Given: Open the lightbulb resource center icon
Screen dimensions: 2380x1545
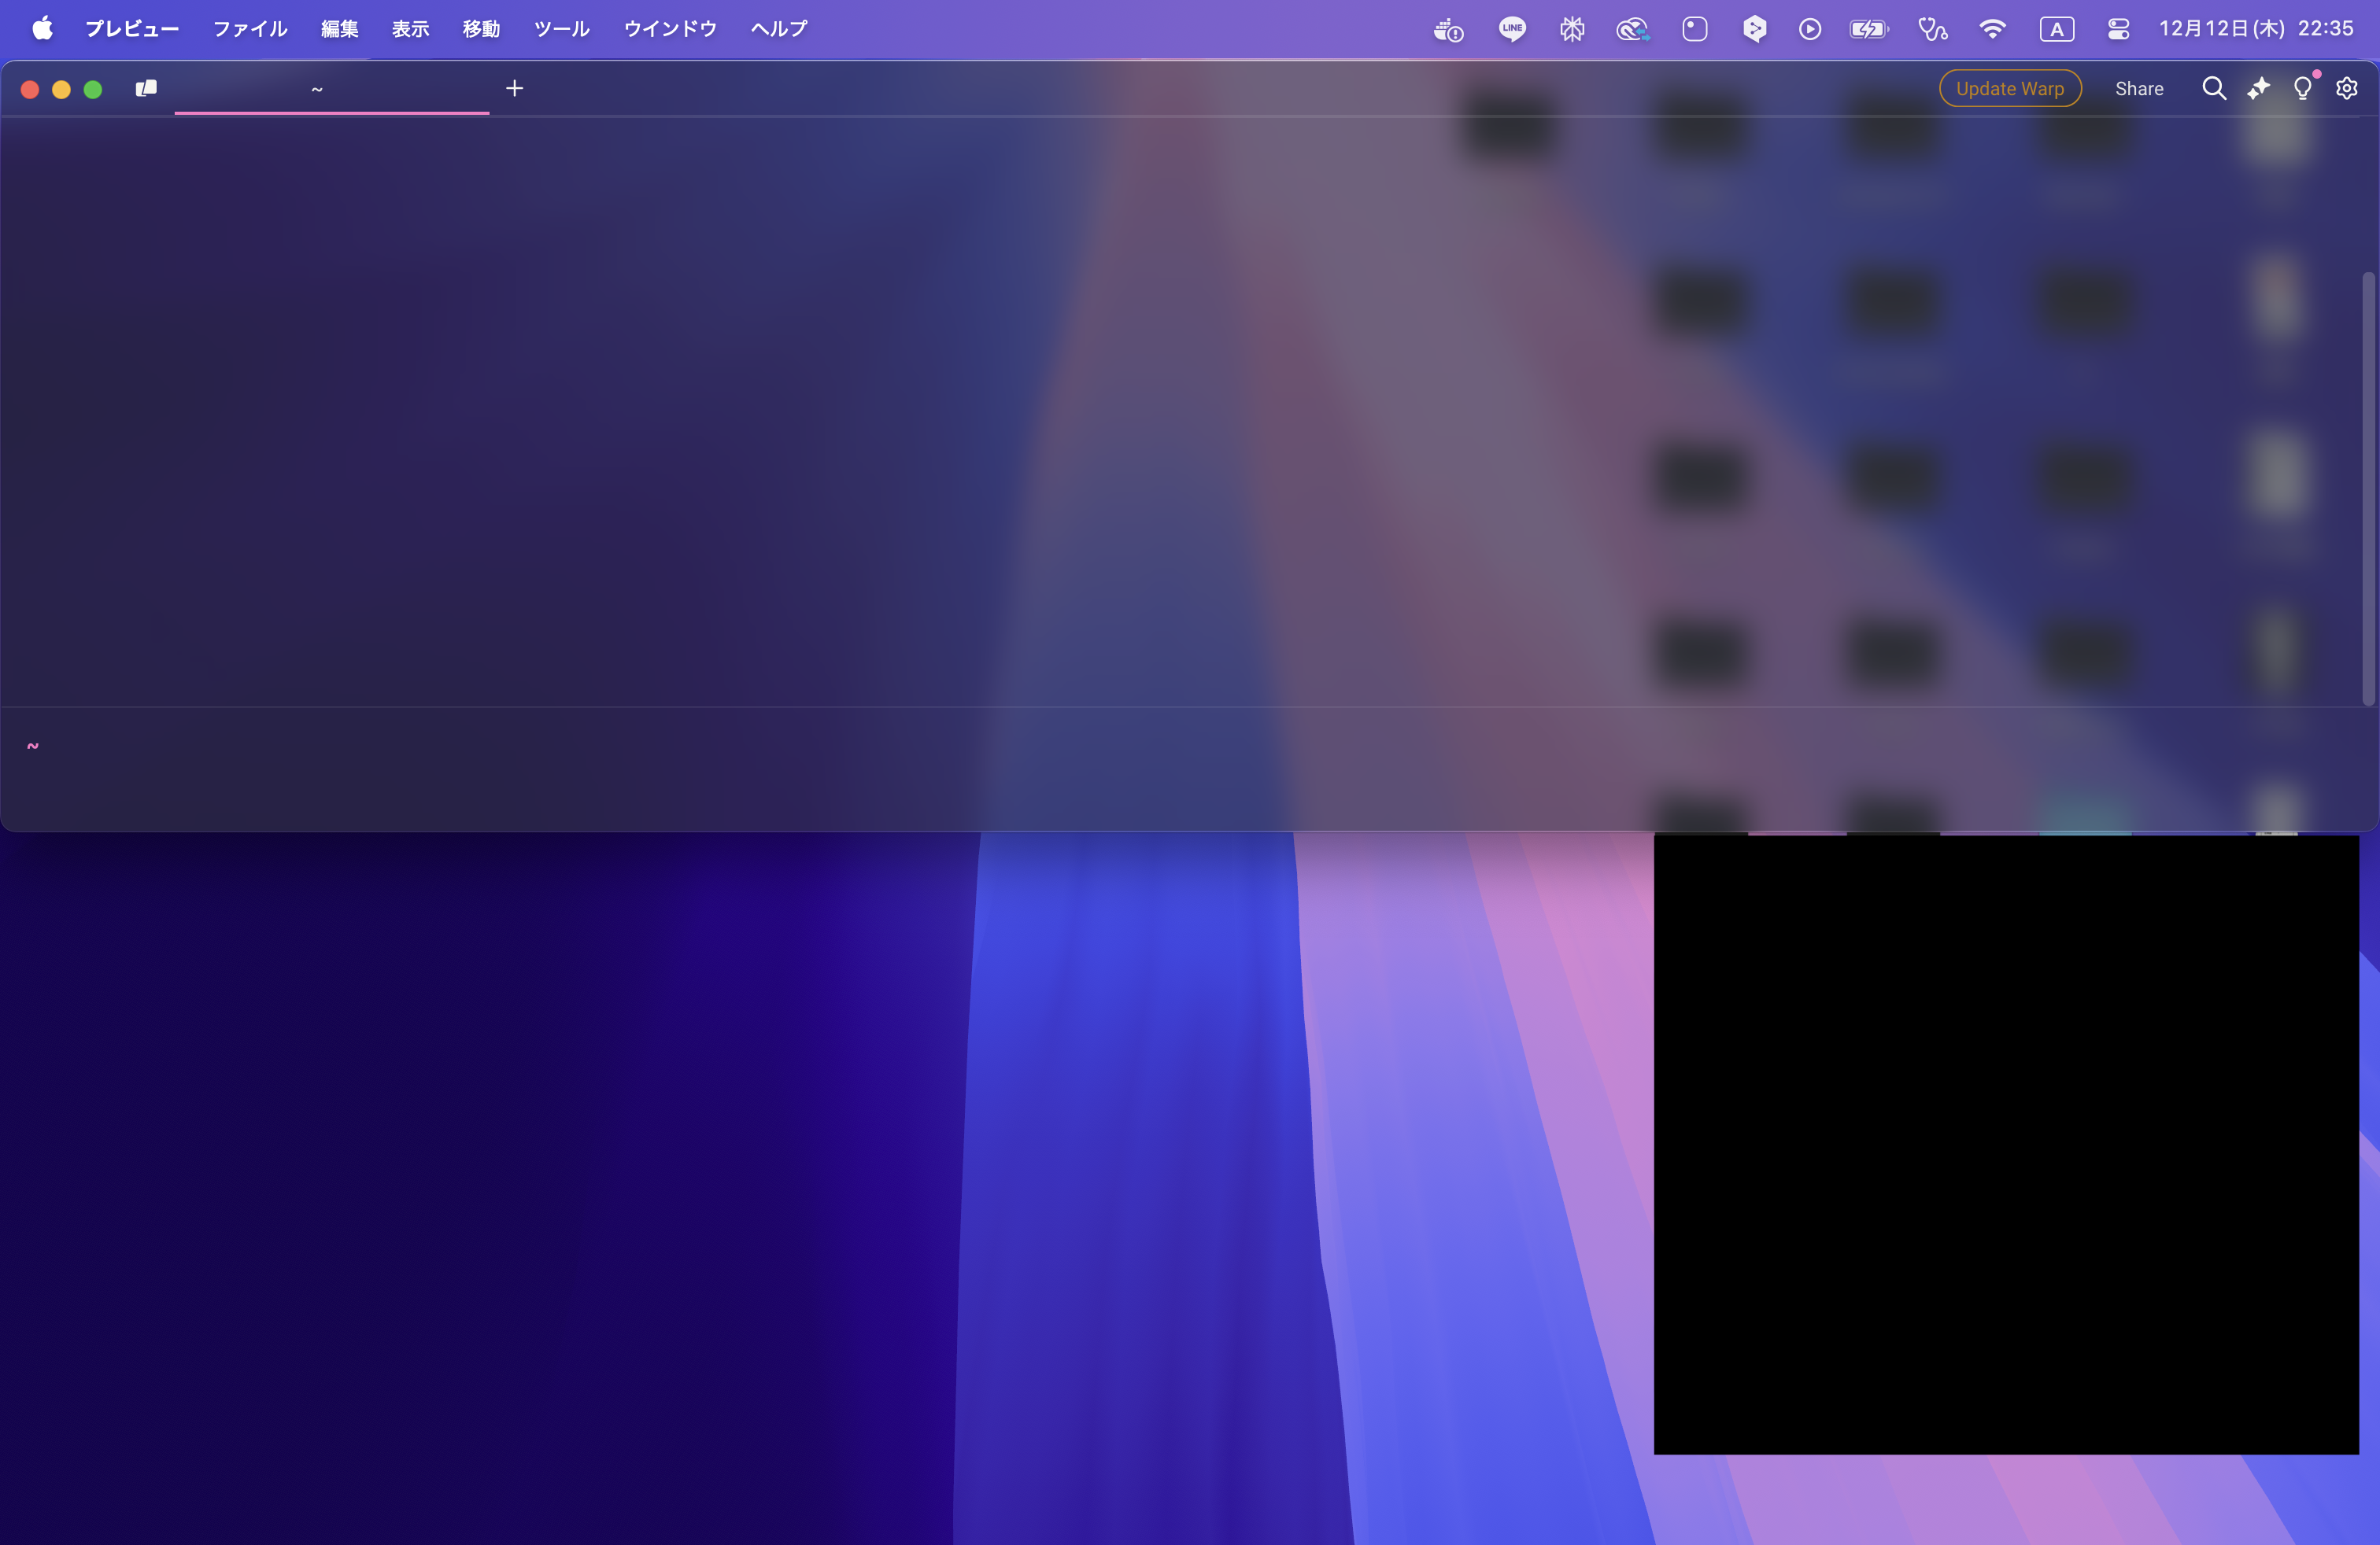Looking at the screenshot, I should pos(2302,89).
